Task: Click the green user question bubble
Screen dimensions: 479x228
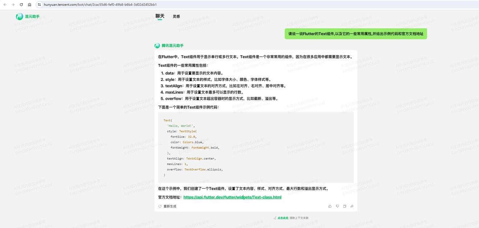Action: point(356,34)
